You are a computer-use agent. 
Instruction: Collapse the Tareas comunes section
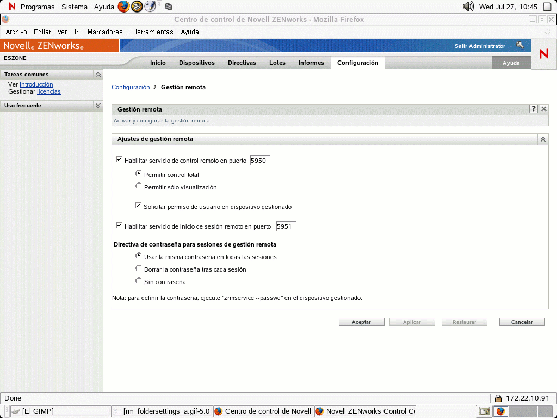[x=98, y=75]
